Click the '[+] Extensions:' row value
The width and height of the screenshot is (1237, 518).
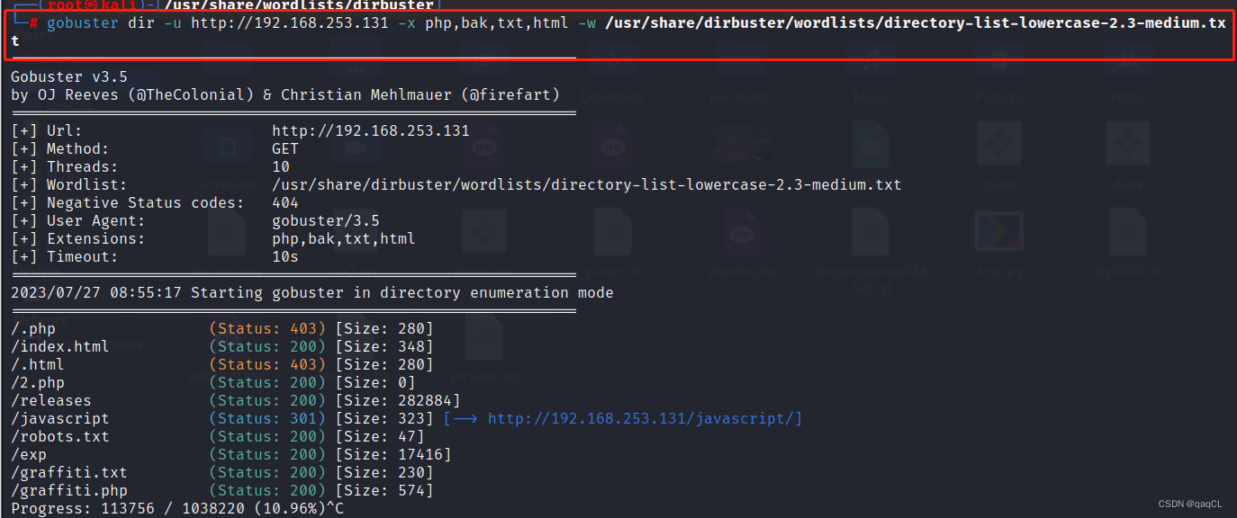(344, 238)
